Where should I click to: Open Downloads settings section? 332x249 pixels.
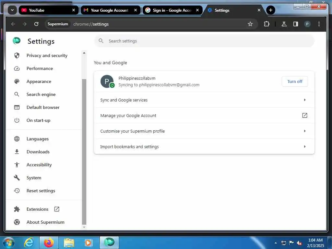coord(38,152)
